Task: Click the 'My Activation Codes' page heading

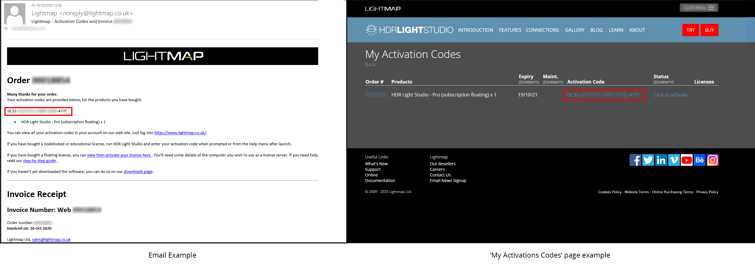Action: [413, 54]
